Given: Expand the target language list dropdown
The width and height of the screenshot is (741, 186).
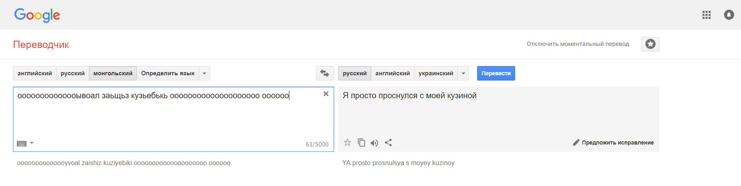Looking at the screenshot, I should tap(463, 73).
